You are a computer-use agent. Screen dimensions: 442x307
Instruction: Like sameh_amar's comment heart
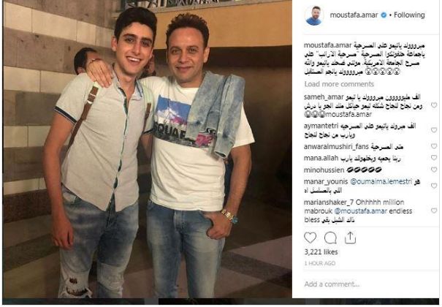[434, 105]
